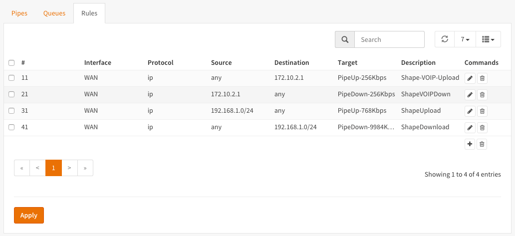Open the Queues tab
515x236 pixels.
(x=54, y=13)
